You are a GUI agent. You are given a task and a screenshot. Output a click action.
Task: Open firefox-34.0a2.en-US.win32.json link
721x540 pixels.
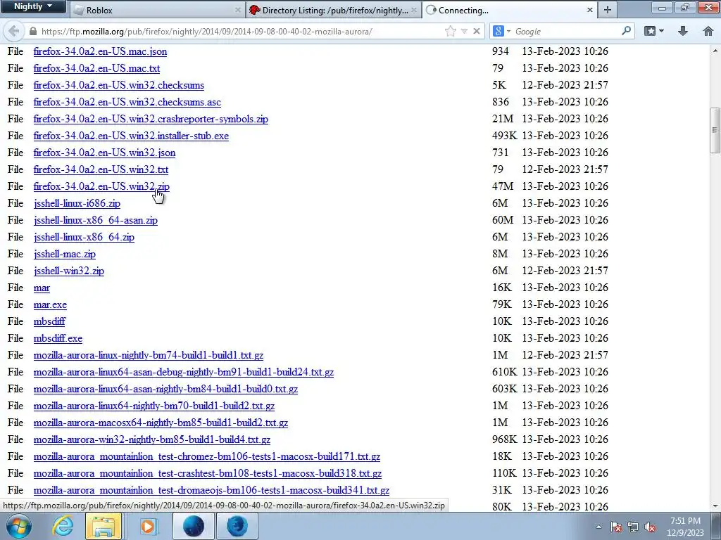tap(104, 153)
